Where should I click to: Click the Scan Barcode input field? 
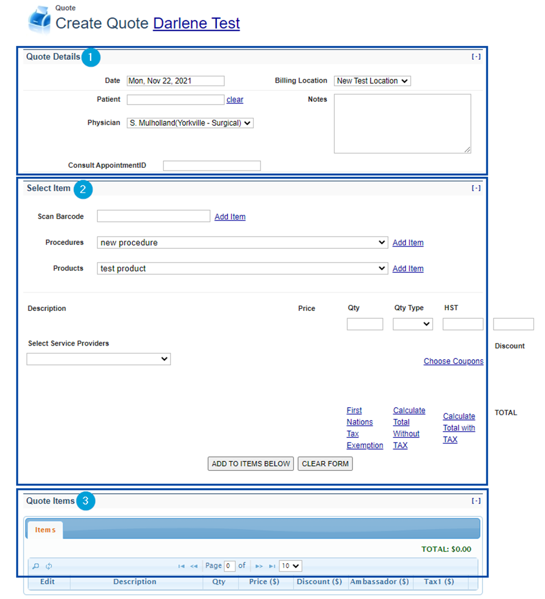(153, 216)
